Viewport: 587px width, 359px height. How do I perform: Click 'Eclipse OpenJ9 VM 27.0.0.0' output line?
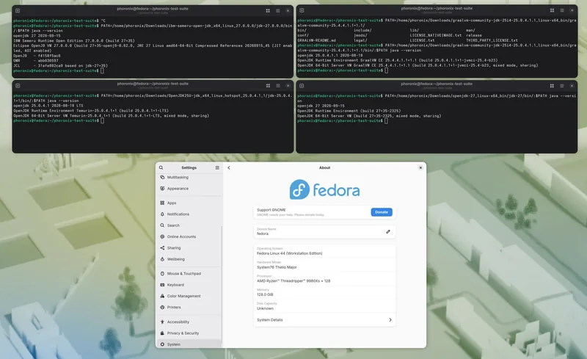coord(153,48)
